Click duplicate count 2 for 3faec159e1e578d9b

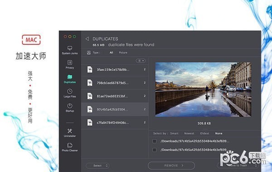tap(145, 69)
